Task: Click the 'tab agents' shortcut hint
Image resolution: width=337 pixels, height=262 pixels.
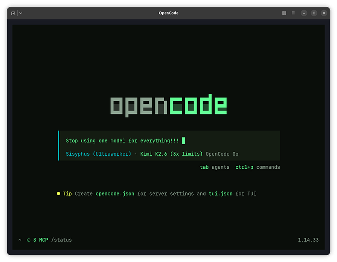Action: (215, 167)
